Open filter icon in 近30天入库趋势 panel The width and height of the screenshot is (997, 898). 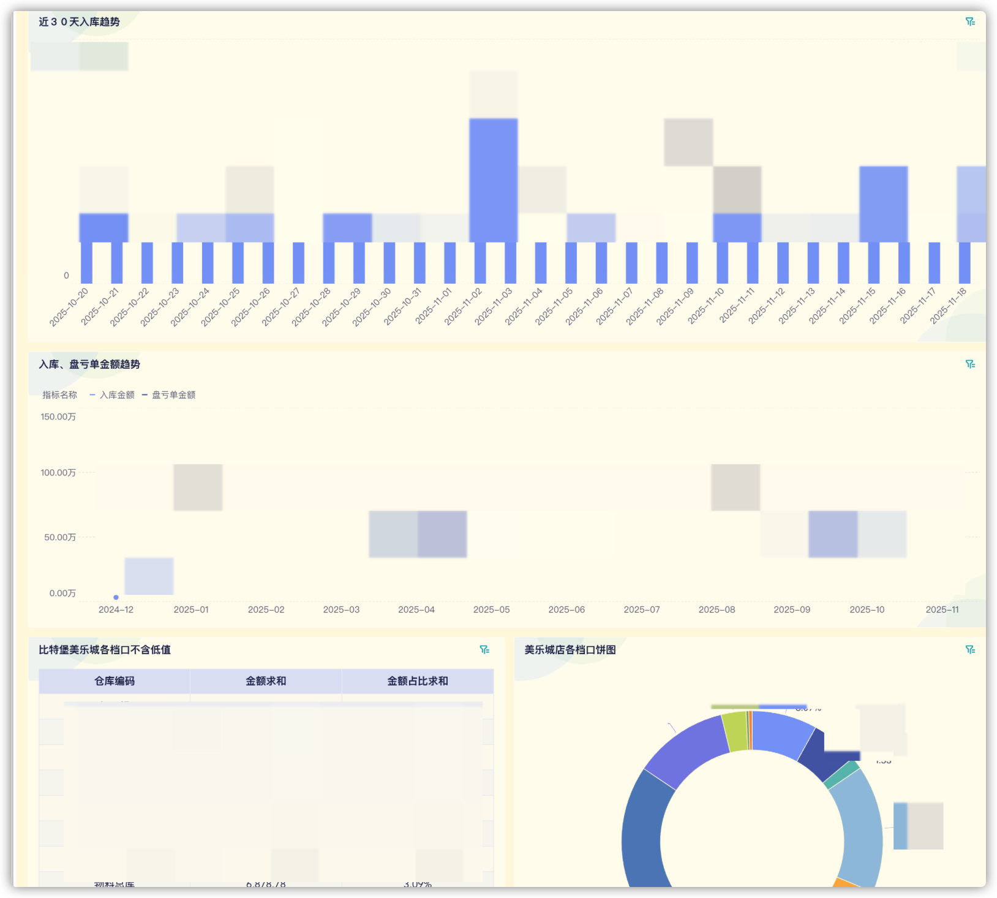tap(970, 22)
